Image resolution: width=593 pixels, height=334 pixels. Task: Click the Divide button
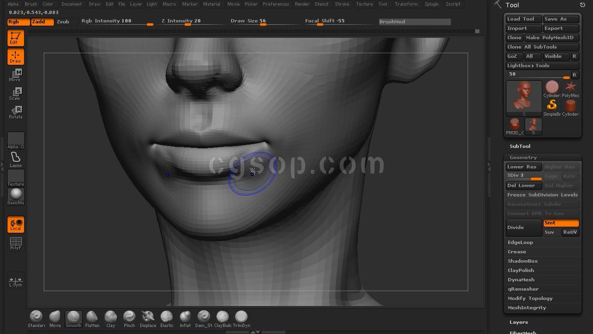click(524, 228)
